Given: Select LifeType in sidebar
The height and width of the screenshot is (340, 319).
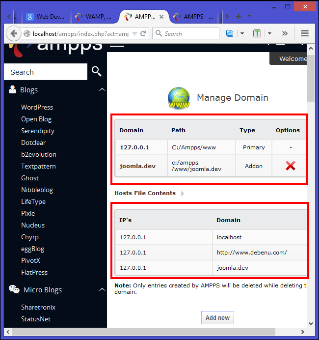Looking at the screenshot, I should 33,201.
